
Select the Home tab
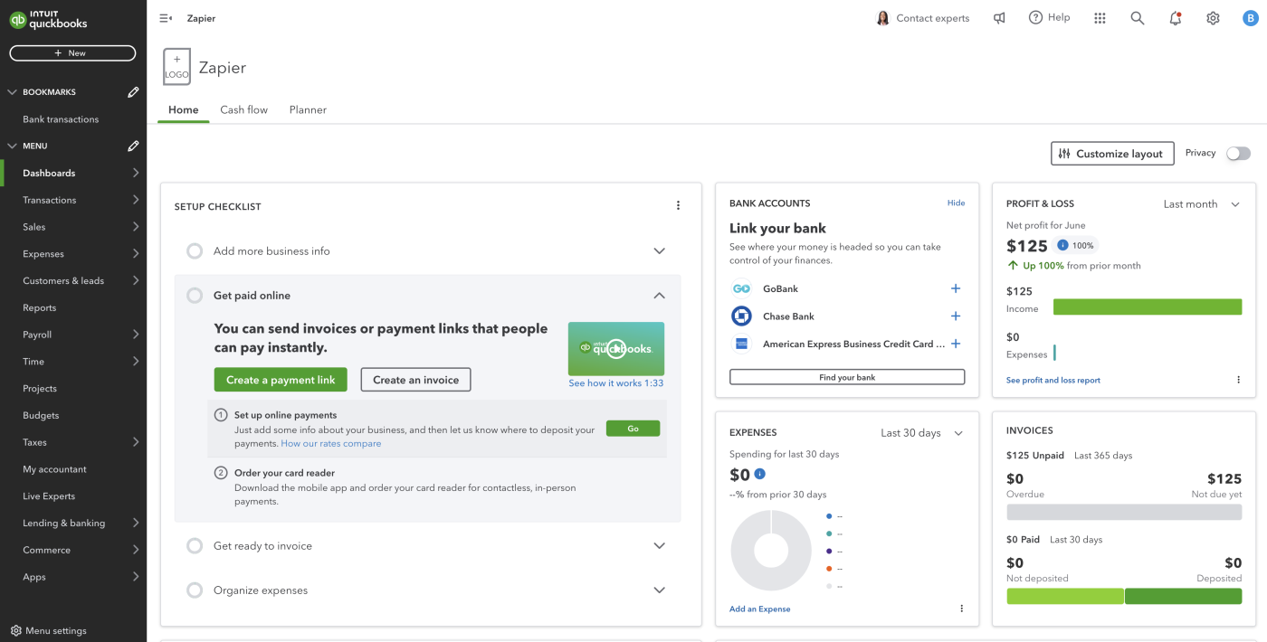pyautogui.click(x=183, y=109)
